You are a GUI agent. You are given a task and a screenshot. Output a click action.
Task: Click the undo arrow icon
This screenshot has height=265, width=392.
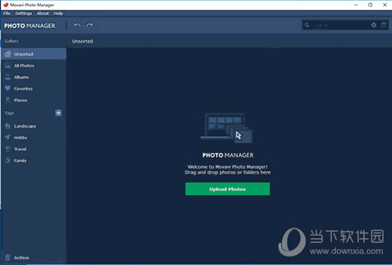(77, 25)
